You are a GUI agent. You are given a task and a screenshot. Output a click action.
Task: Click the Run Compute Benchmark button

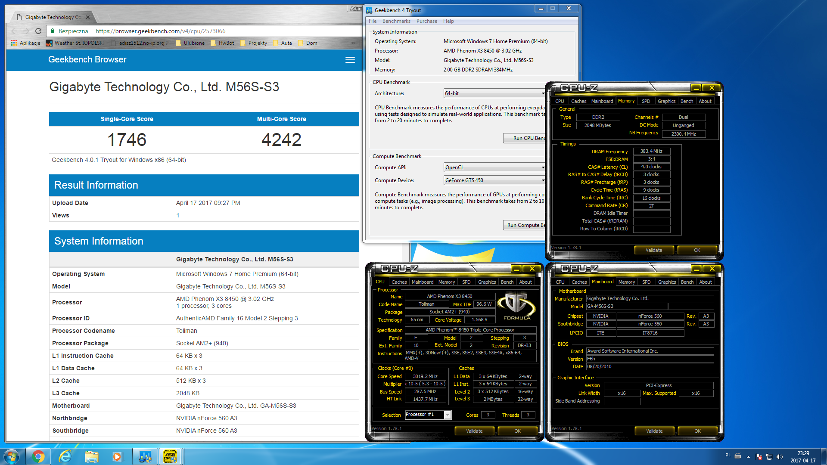[x=525, y=225]
